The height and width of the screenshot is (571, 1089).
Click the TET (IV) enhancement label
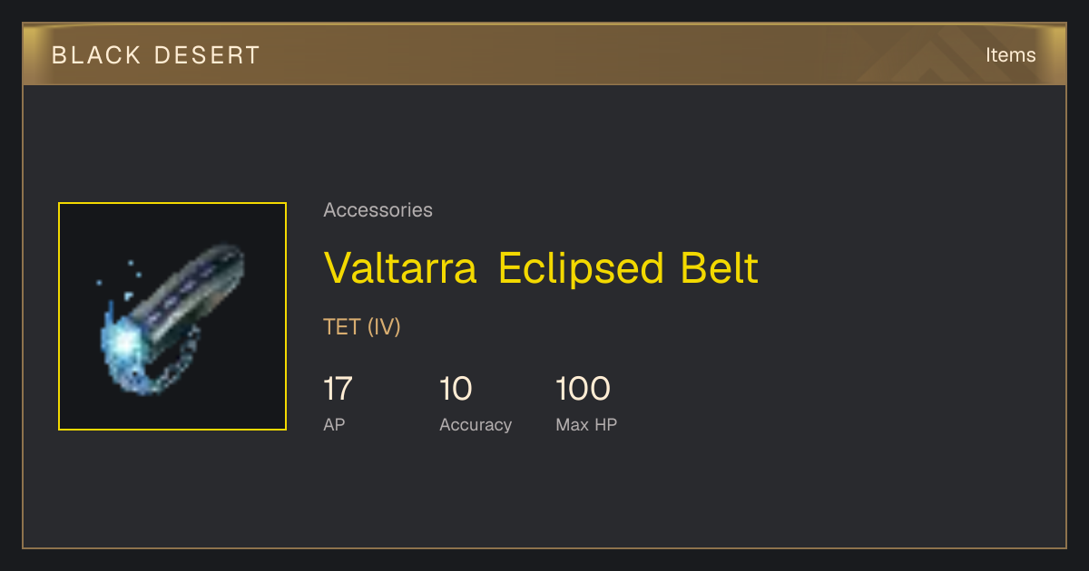click(362, 327)
